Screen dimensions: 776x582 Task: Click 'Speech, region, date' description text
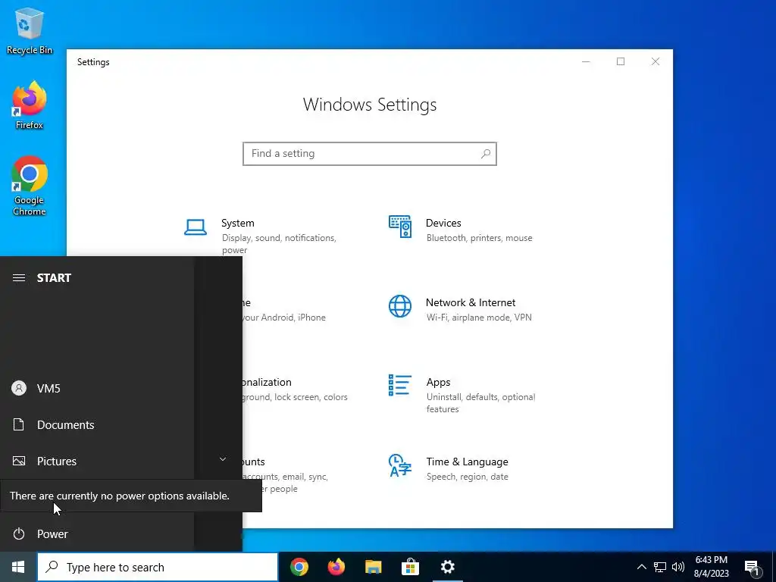(x=467, y=477)
